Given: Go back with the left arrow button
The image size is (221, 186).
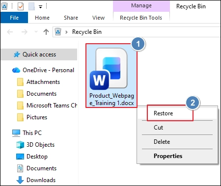Looking at the screenshot, I should [10, 32].
